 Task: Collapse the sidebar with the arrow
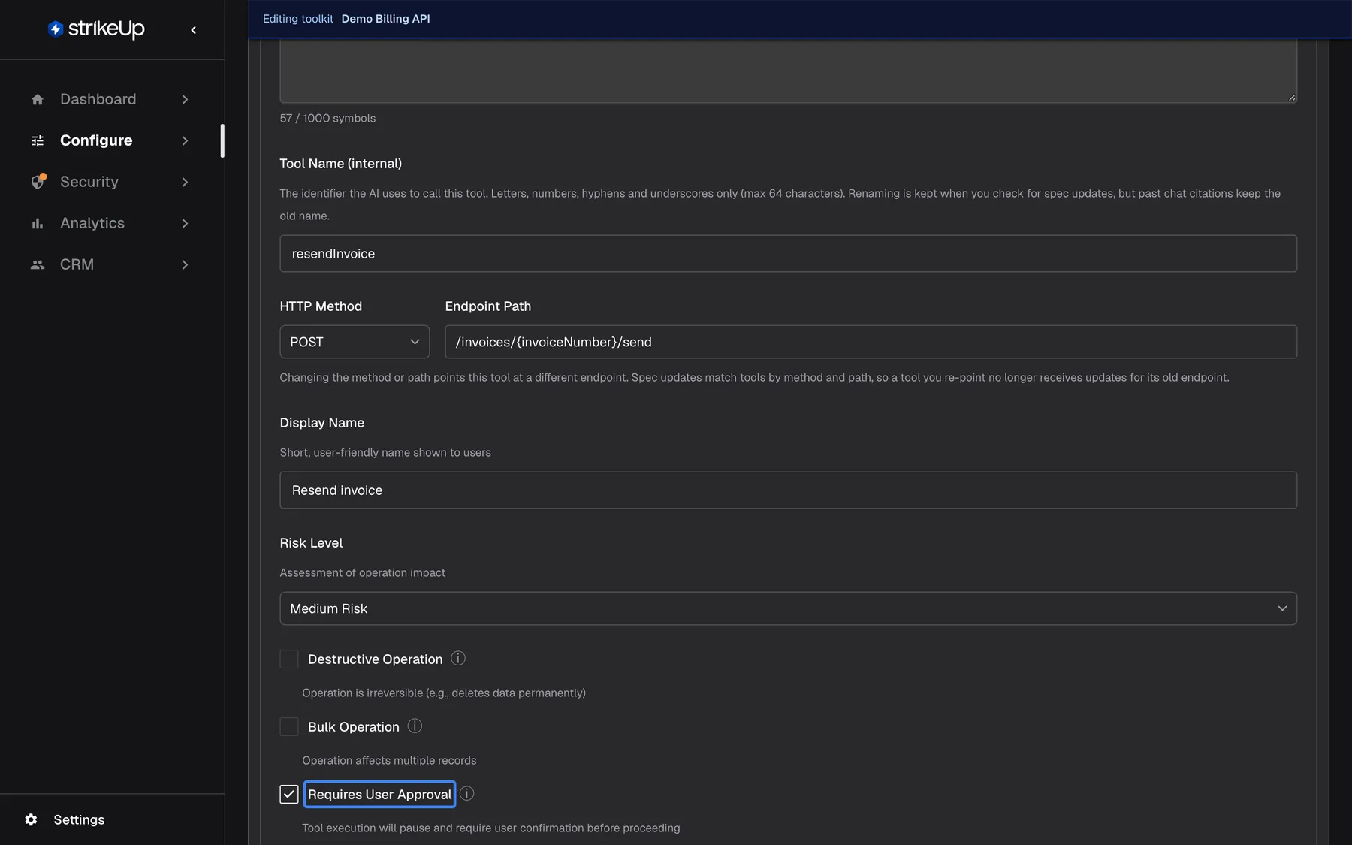click(x=194, y=30)
